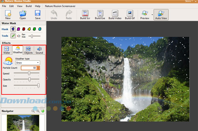Switch to the Sound effects tab
The width and height of the screenshot is (198, 131).
pos(39,50)
